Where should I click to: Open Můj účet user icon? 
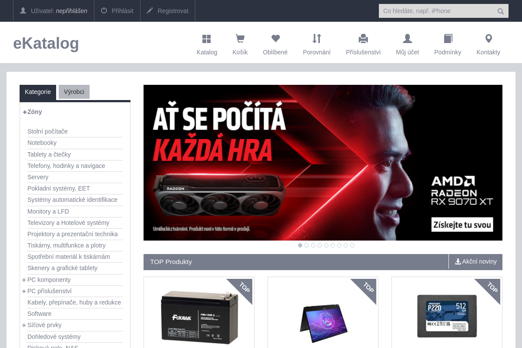[x=407, y=39]
